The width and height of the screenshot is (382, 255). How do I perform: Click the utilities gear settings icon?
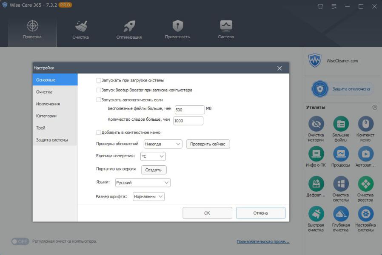375,107
